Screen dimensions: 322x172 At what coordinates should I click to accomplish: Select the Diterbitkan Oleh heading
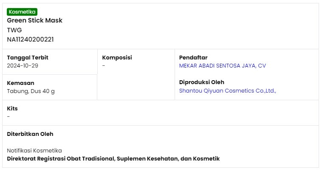coord(30,134)
